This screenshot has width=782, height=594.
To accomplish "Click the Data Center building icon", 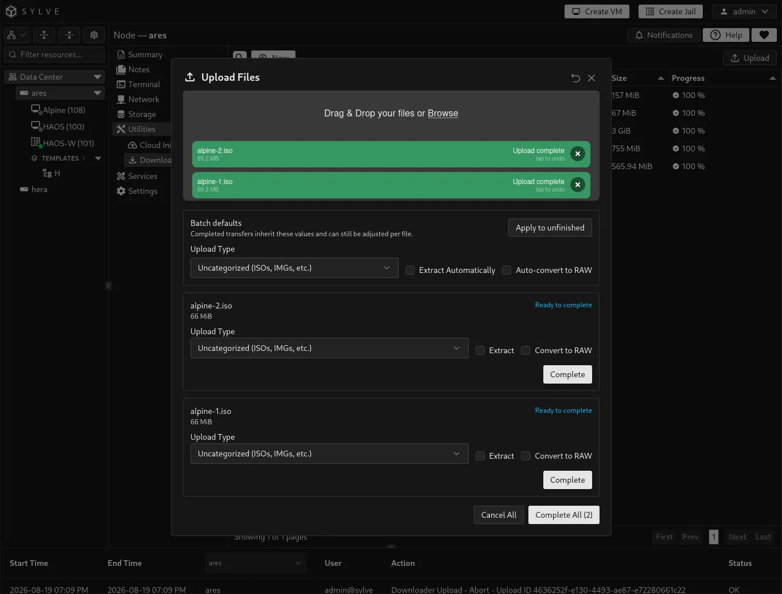I will [x=13, y=77].
